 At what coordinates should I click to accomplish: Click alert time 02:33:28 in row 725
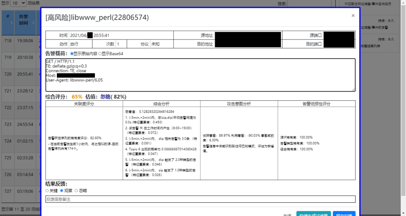tap(25, 158)
